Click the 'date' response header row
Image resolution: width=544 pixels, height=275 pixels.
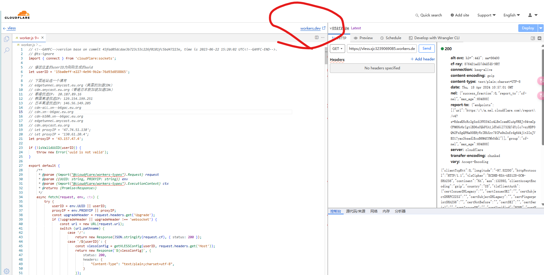click(x=482, y=87)
